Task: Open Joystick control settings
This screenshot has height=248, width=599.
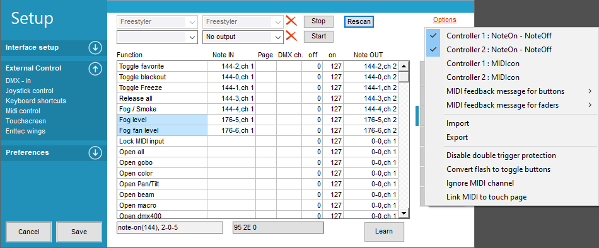Action: click(30, 91)
